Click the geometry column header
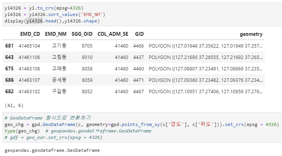Viewport: 282px width, 156px height. [251, 34]
